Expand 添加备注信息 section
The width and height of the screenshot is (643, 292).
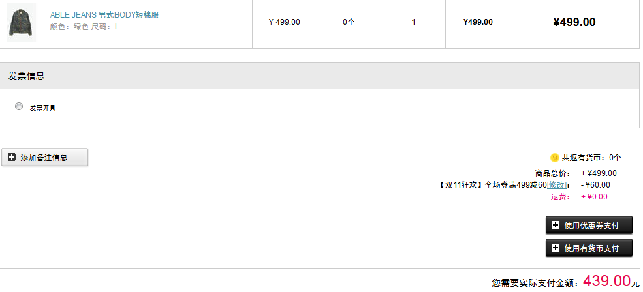44,157
